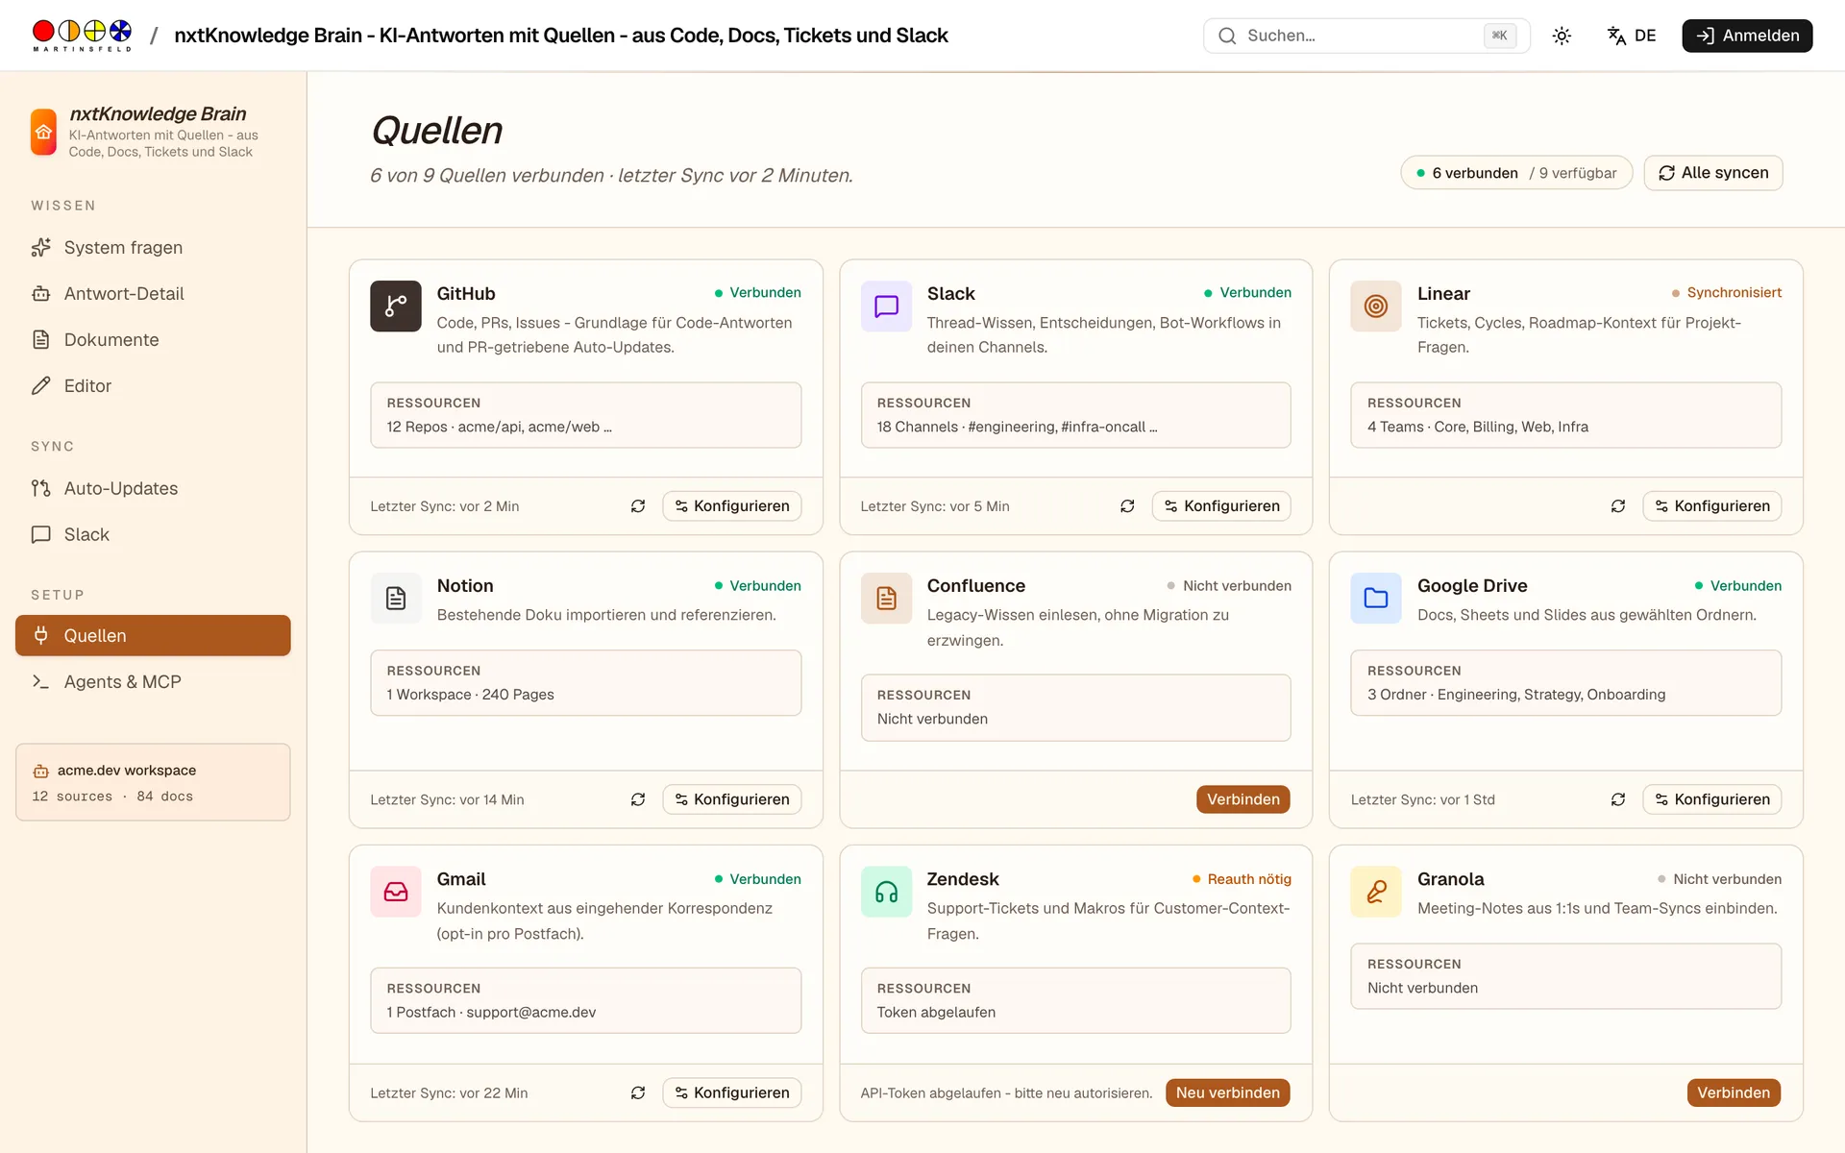This screenshot has width=1845, height=1153.
Task: Resync the Slack source card
Action: coord(1127,506)
